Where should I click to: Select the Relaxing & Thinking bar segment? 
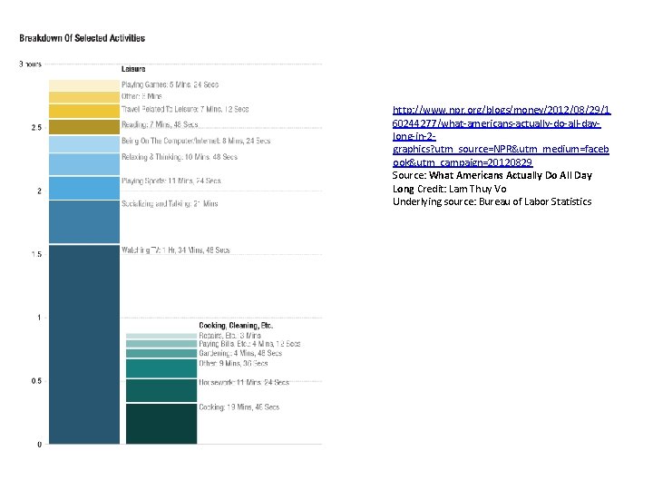84,164
